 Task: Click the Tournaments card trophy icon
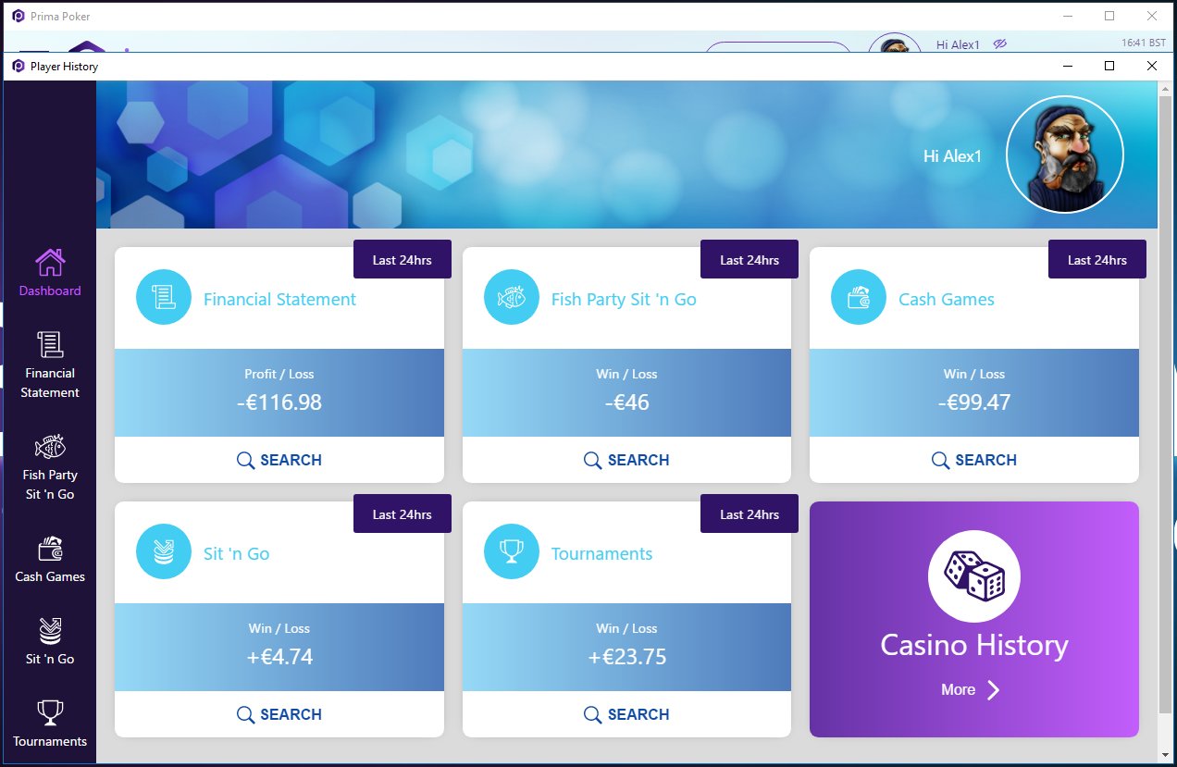[511, 551]
